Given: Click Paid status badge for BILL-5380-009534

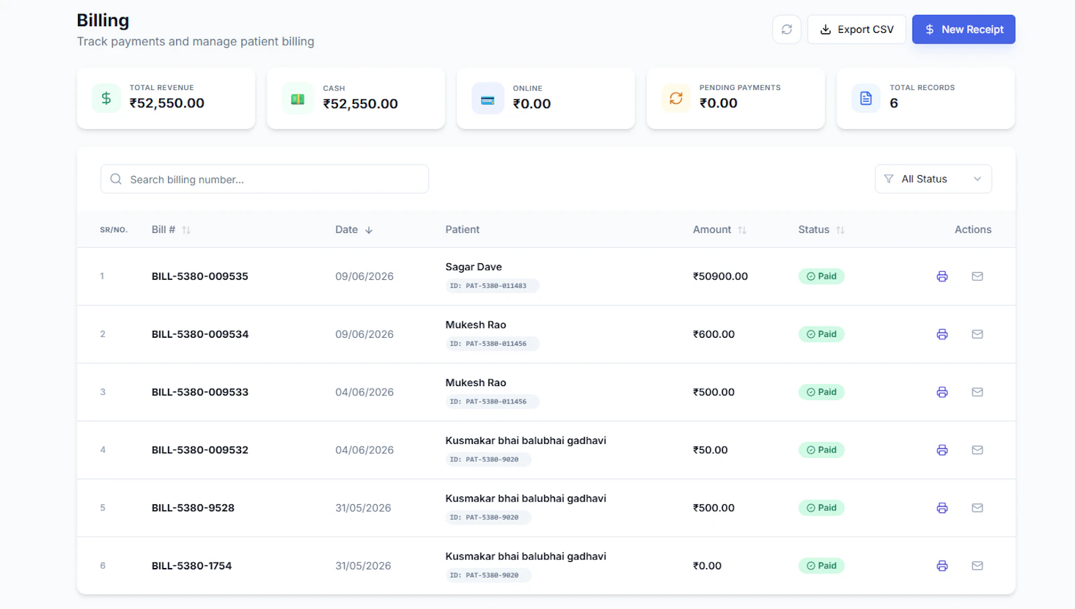Looking at the screenshot, I should (821, 334).
